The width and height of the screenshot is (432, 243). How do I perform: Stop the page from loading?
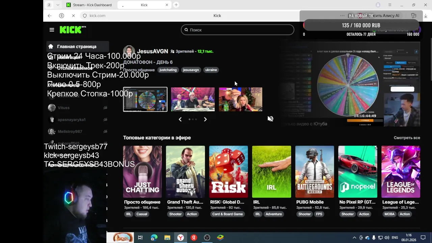[x=73, y=16]
